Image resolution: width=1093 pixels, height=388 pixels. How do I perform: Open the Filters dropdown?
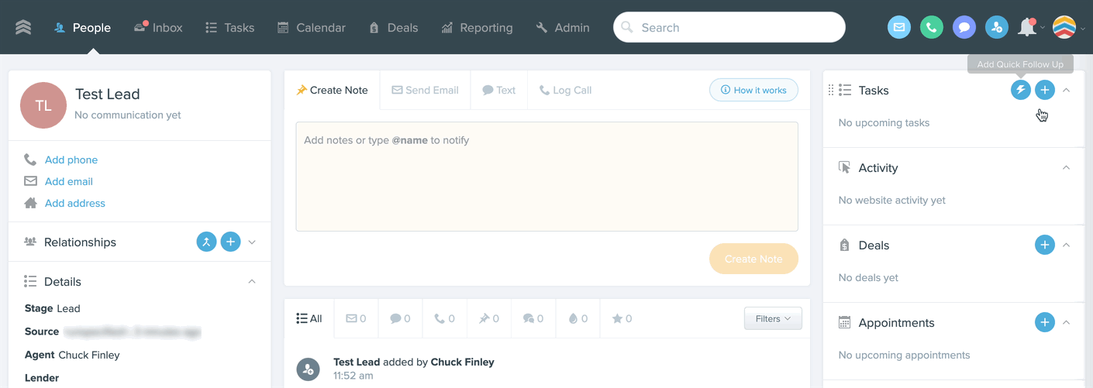coord(773,318)
